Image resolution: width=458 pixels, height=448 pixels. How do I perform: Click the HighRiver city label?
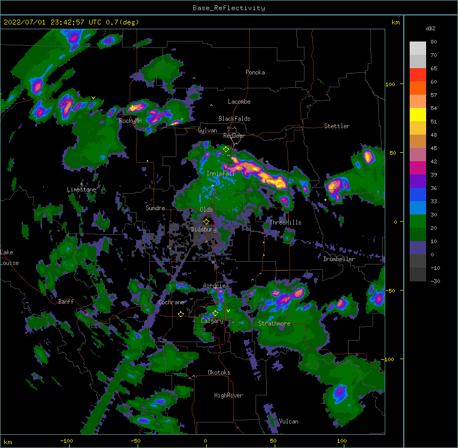pyautogui.click(x=228, y=395)
